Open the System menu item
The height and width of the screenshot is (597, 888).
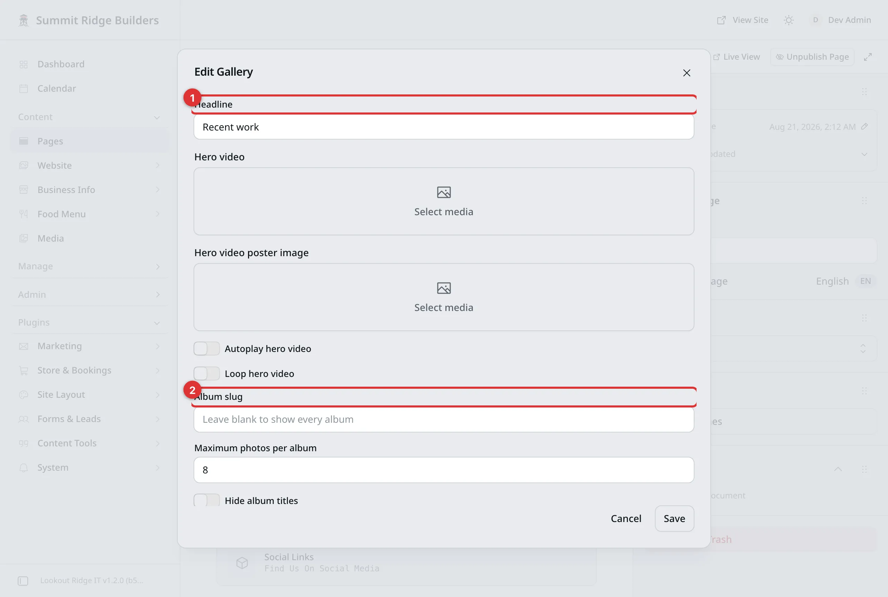[89, 468]
